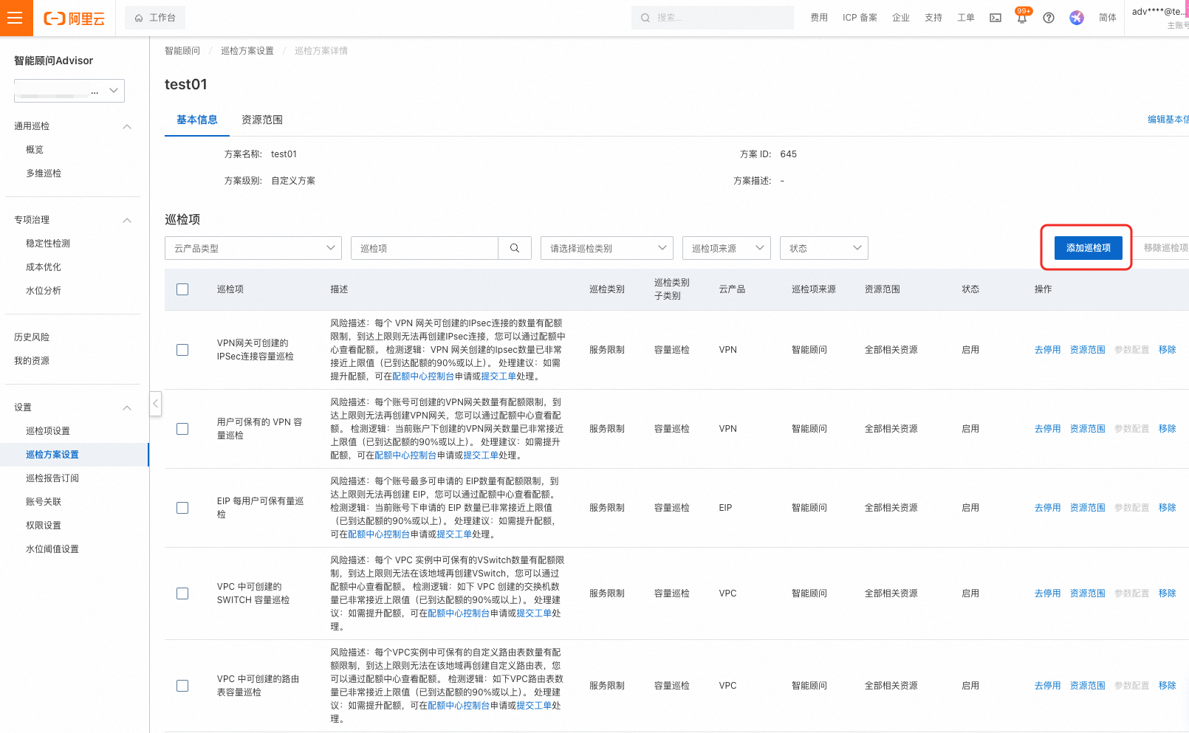Image resolution: width=1189 pixels, height=733 pixels.
Task: Open 配额中心控制台 link in the EIP row
Action: coord(379,534)
